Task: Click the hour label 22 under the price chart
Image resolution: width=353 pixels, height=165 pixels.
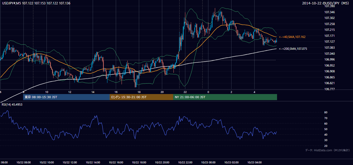Action: coord(185,92)
